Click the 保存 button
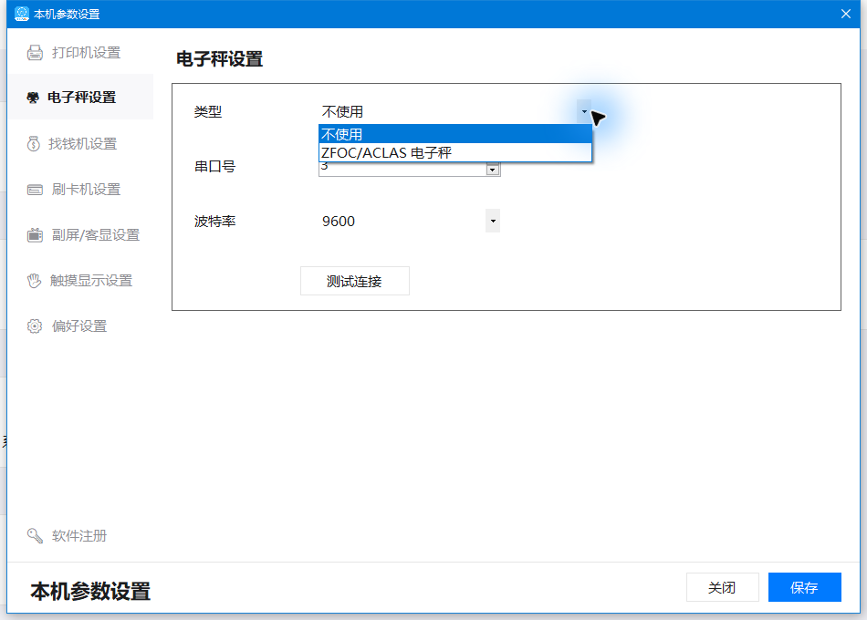 pos(805,587)
